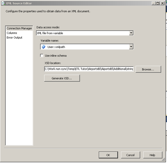Click the resize grip in the dialog corner

pyautogui.click(x=163, y=159)
